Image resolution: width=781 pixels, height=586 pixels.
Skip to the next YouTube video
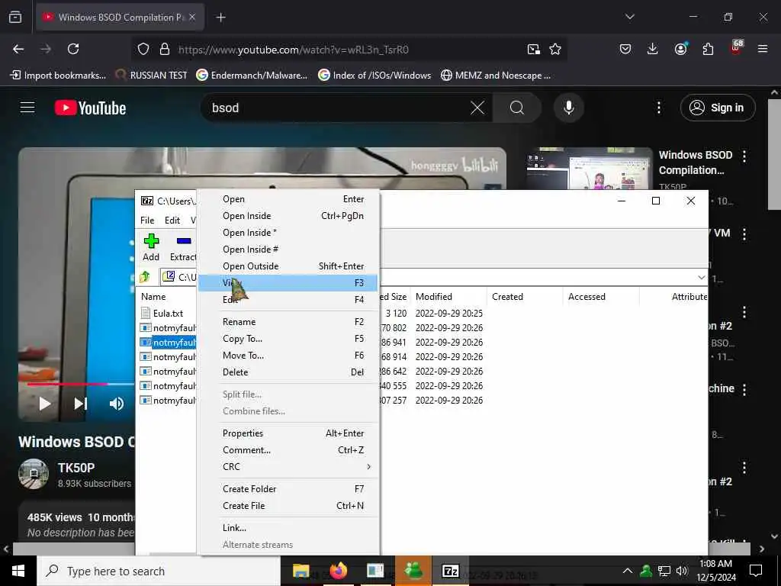coord(81,404)
